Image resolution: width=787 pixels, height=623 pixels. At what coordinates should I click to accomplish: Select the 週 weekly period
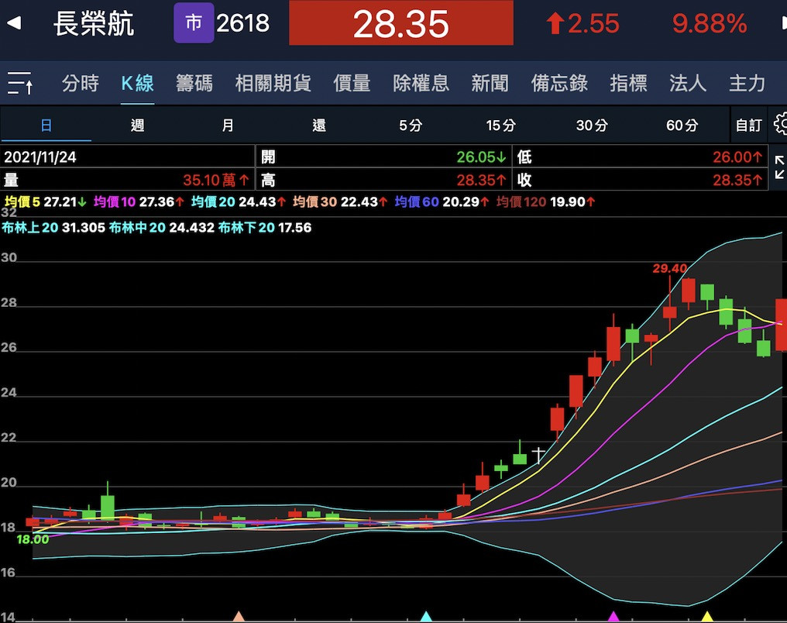click(x=137, y=125)
